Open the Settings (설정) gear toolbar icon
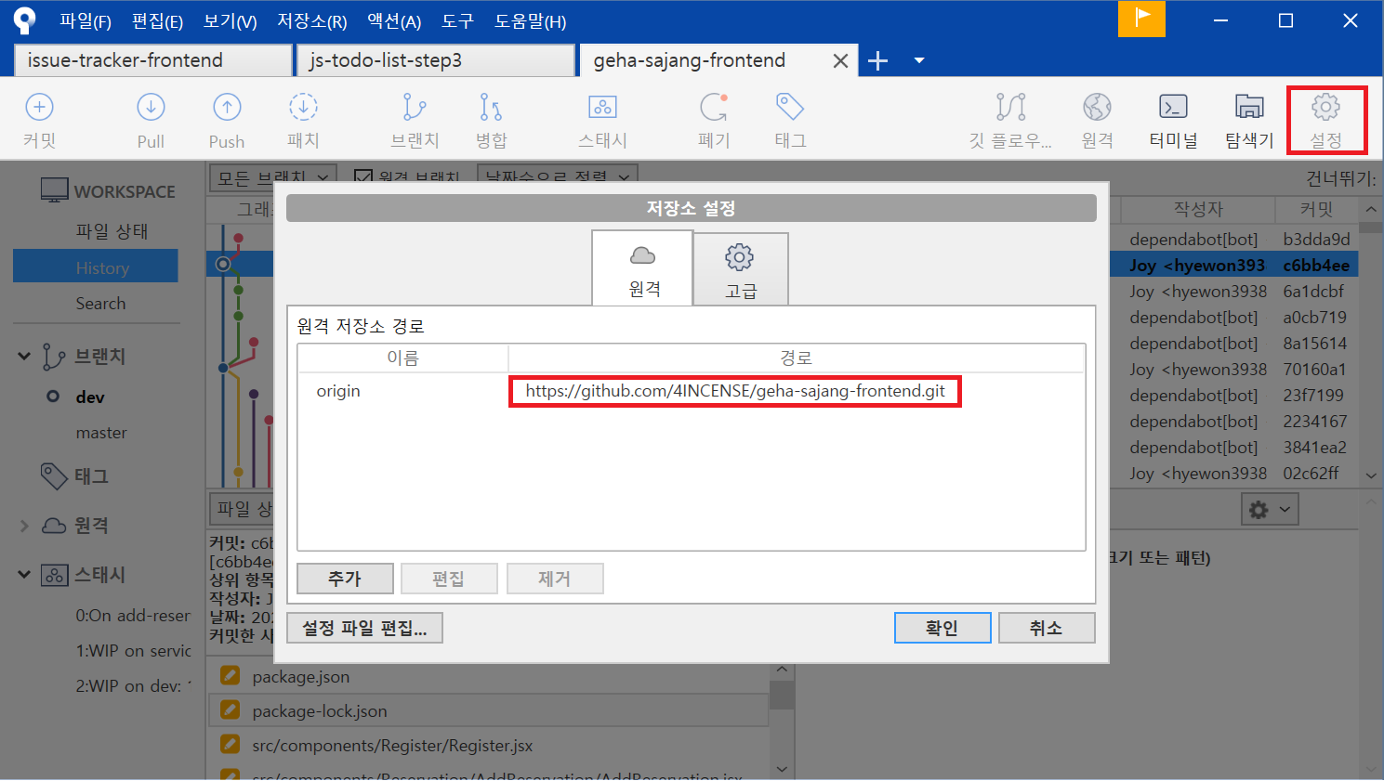Screen dimensions: 1384x781 click(x=1325, y=108)
